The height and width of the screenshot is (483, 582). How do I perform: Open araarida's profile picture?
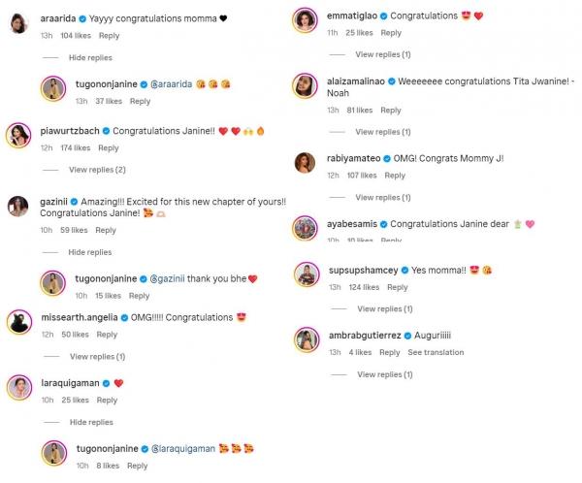click(x=17, y=25)
